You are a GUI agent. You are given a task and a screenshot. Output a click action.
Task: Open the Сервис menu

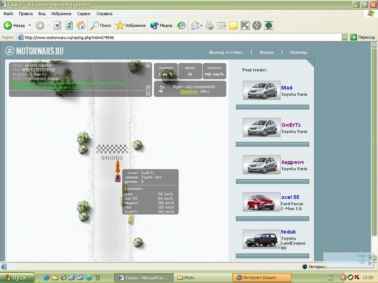tap(84, 13)
